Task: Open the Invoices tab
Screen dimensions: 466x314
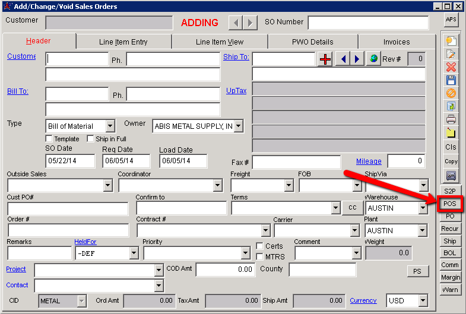Action: click(396, 42)
